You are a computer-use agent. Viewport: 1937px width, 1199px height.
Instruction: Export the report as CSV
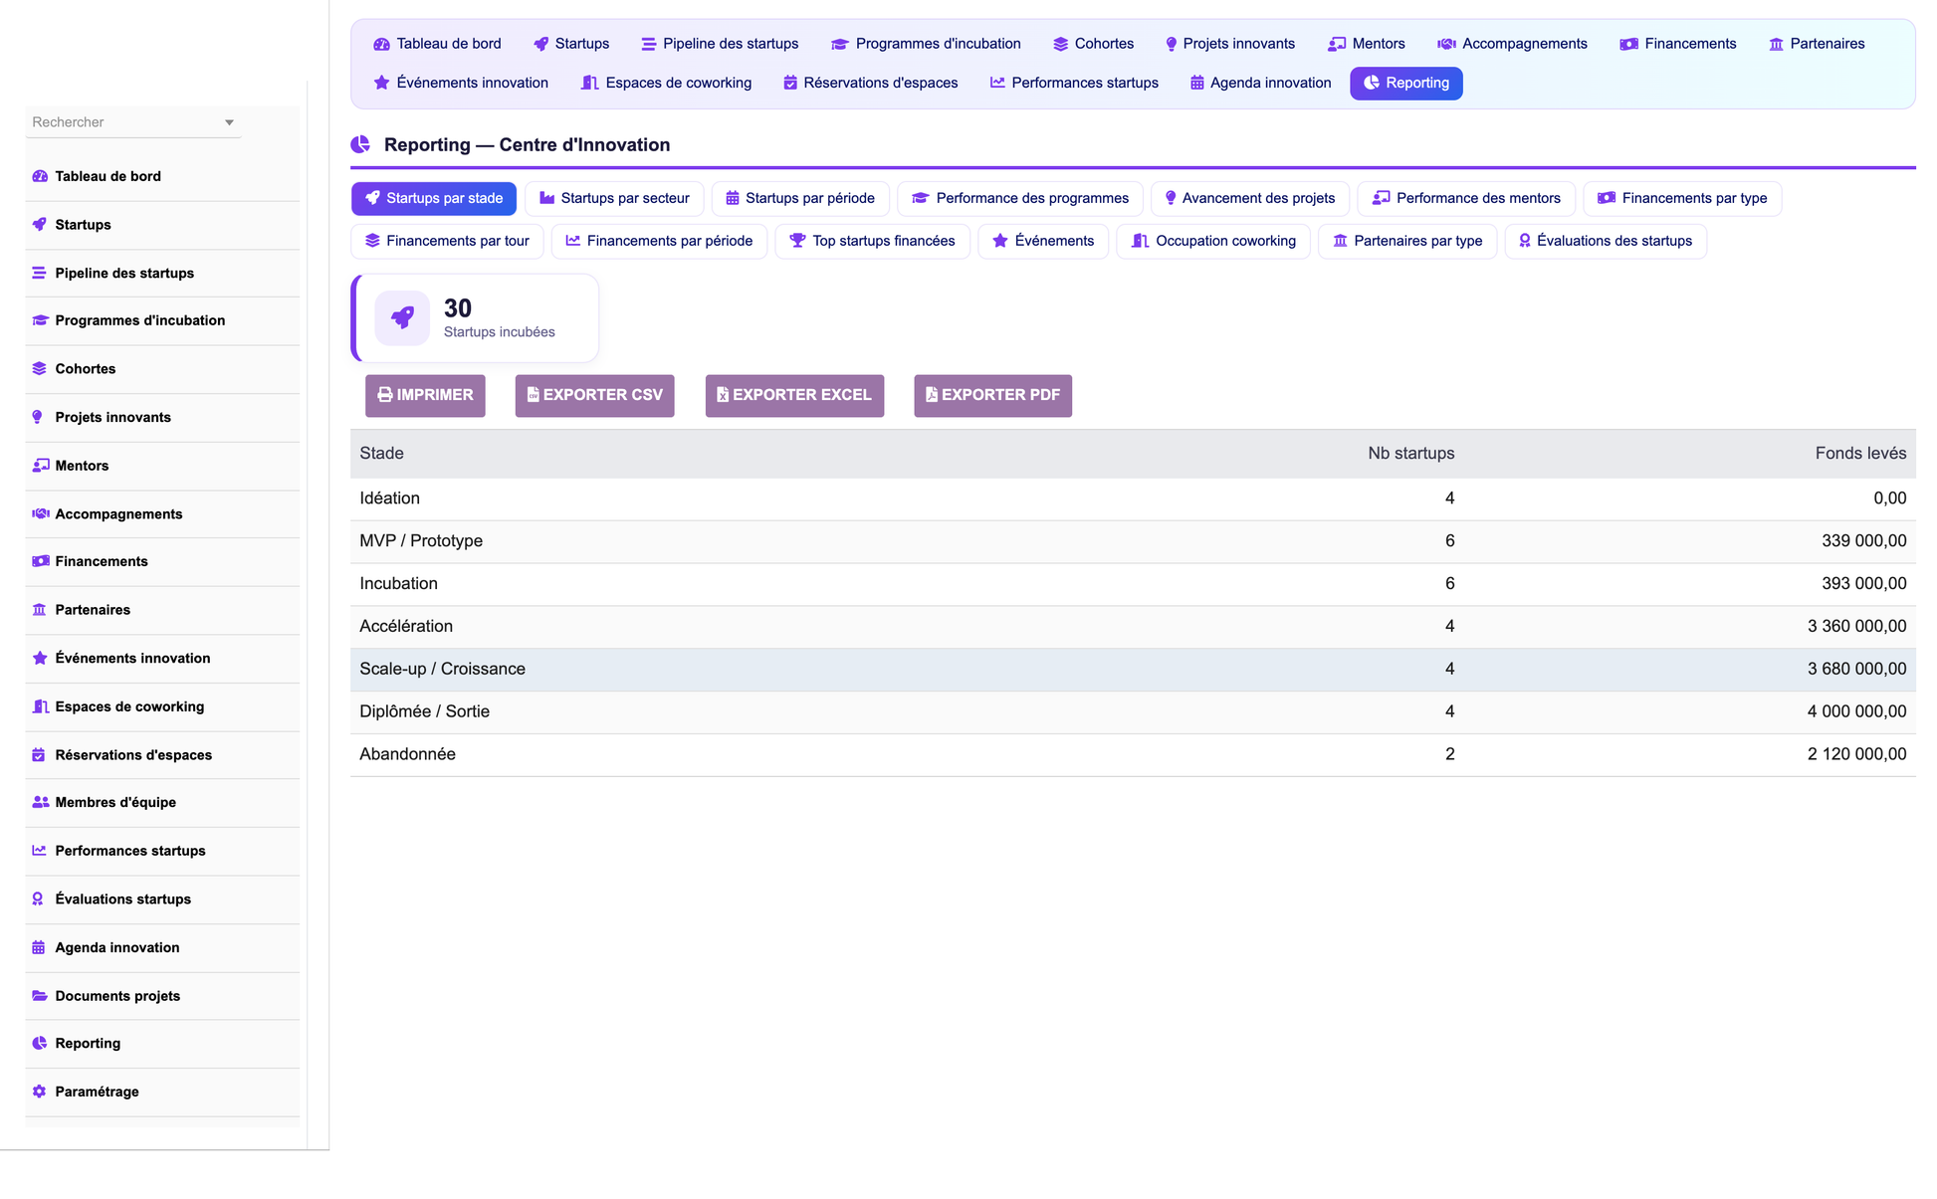coord(594,395)
